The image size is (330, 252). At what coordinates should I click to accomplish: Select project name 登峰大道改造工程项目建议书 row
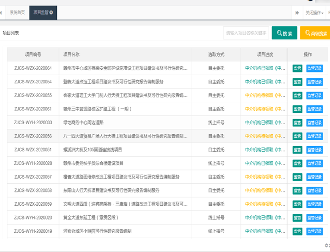pyautogui.click(x=113, y=82)
